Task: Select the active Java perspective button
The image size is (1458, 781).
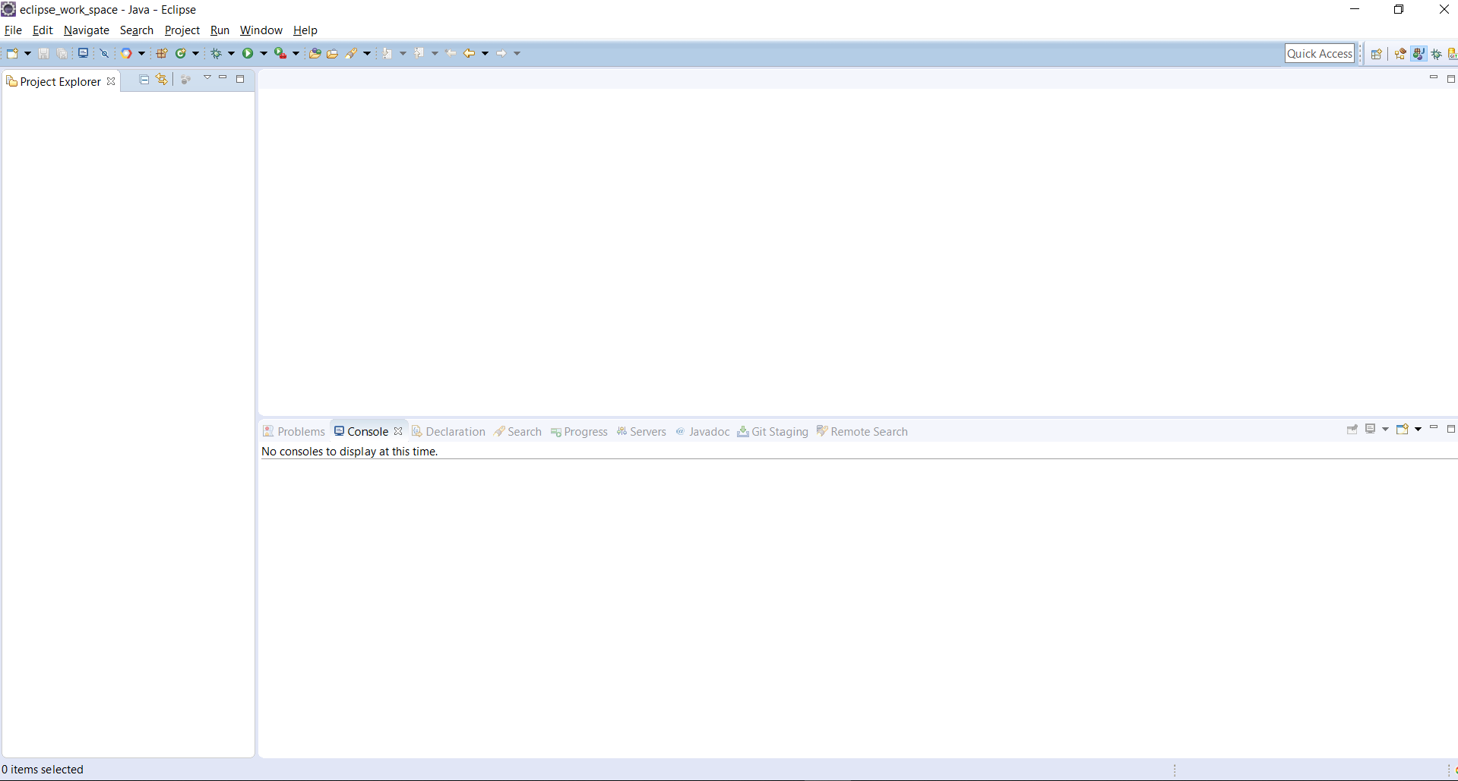Action: tap(1418, 54)
